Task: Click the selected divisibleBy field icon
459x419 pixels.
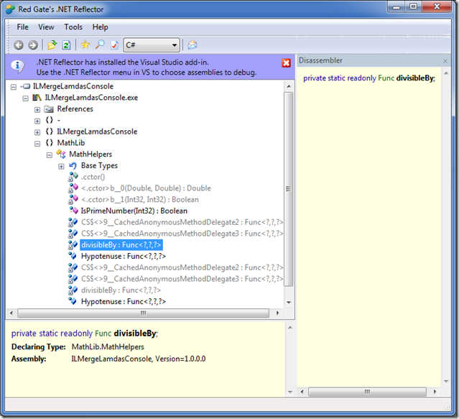Action: point(73,245)
